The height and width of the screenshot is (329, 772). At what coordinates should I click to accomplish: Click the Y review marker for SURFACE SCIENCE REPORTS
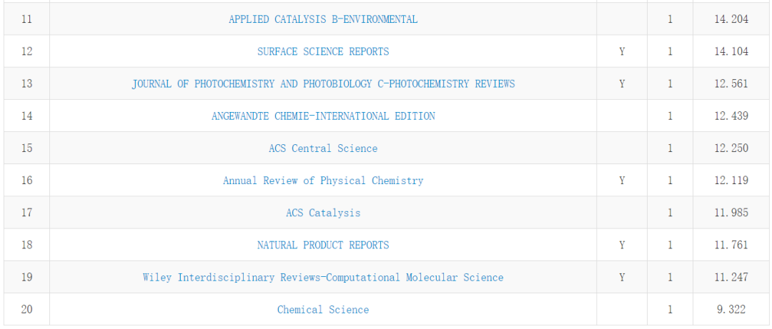tap(622, 51)
